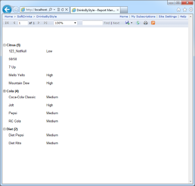Image resolution: width=195 pixels, height=186 pixels.
Task: Select the 50/50 drink entry
Action: click(13, 59)
